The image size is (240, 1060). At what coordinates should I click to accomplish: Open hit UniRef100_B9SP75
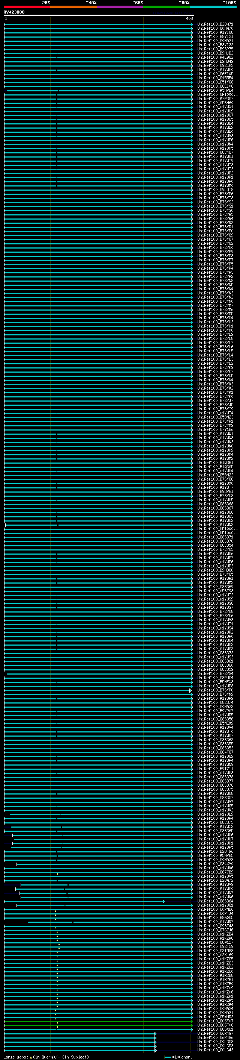(215, 49)
